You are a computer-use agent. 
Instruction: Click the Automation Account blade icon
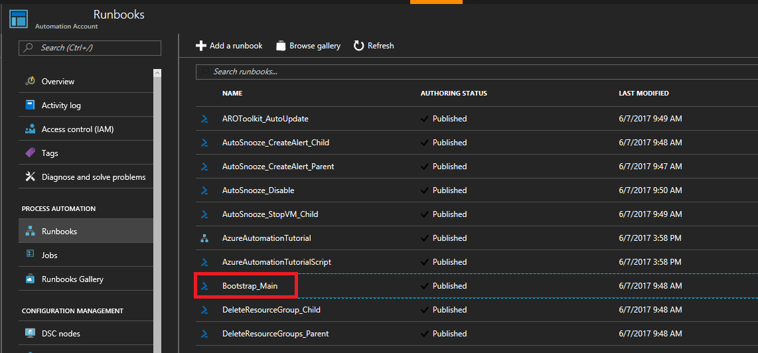19,18
